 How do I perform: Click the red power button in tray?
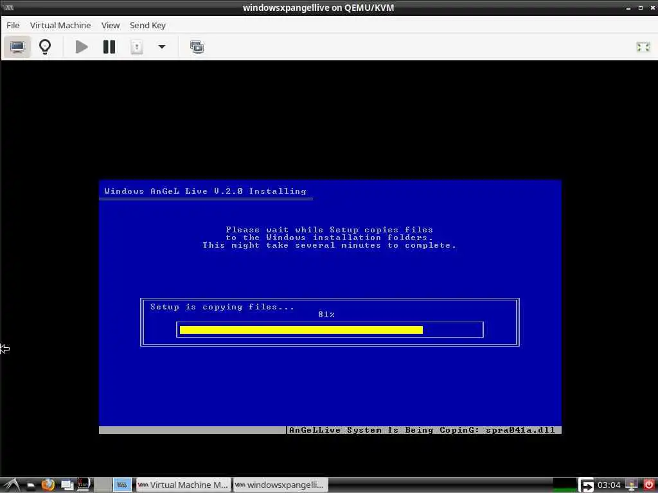point(649,485)
